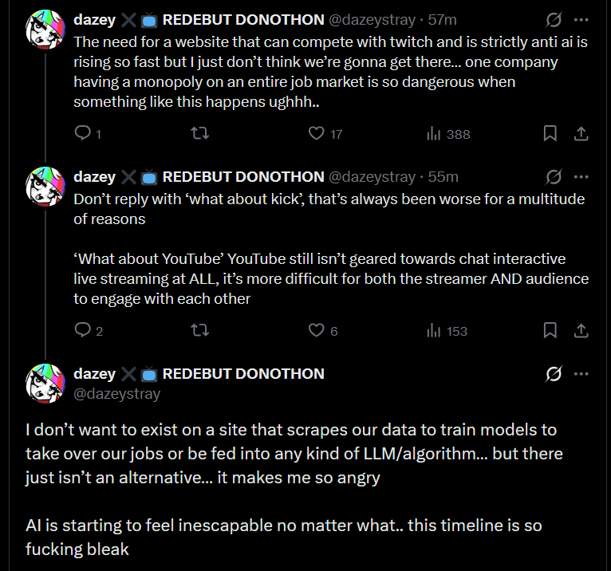This screenshot has height=571, width=611.
Task: Repost the first tweet about anti ai website
Action: tap(200, 134)
